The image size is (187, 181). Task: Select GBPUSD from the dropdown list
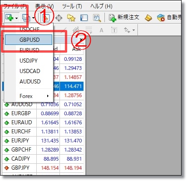coord(29,40)
